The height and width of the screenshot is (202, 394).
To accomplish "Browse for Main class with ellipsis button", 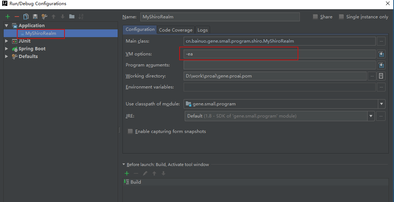I will point(381,41).
